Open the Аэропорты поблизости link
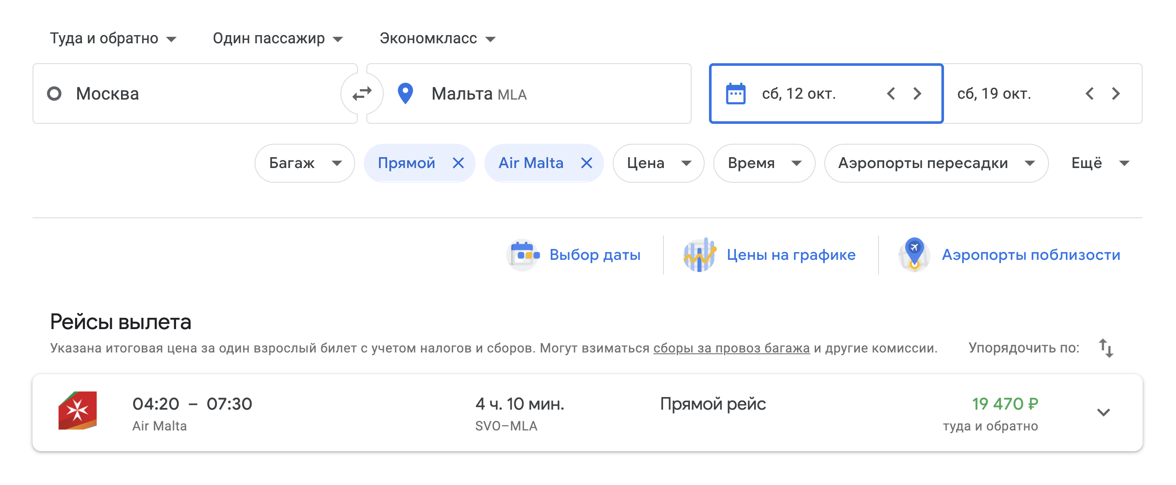This screenshot has width=1176, height=485. click(x=1031, y=255)
